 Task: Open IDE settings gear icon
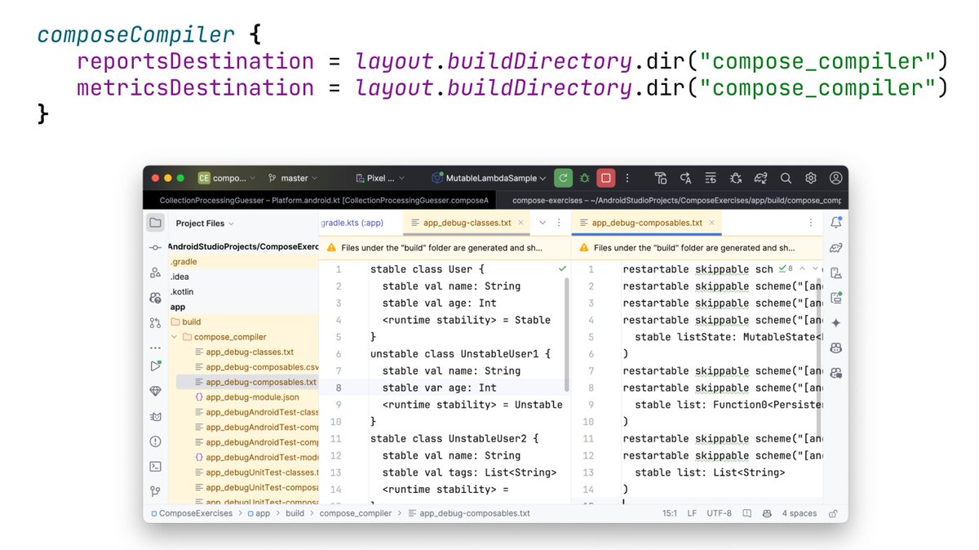[811, 178]
